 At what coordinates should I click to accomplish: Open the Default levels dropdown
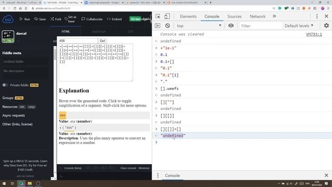299,25
